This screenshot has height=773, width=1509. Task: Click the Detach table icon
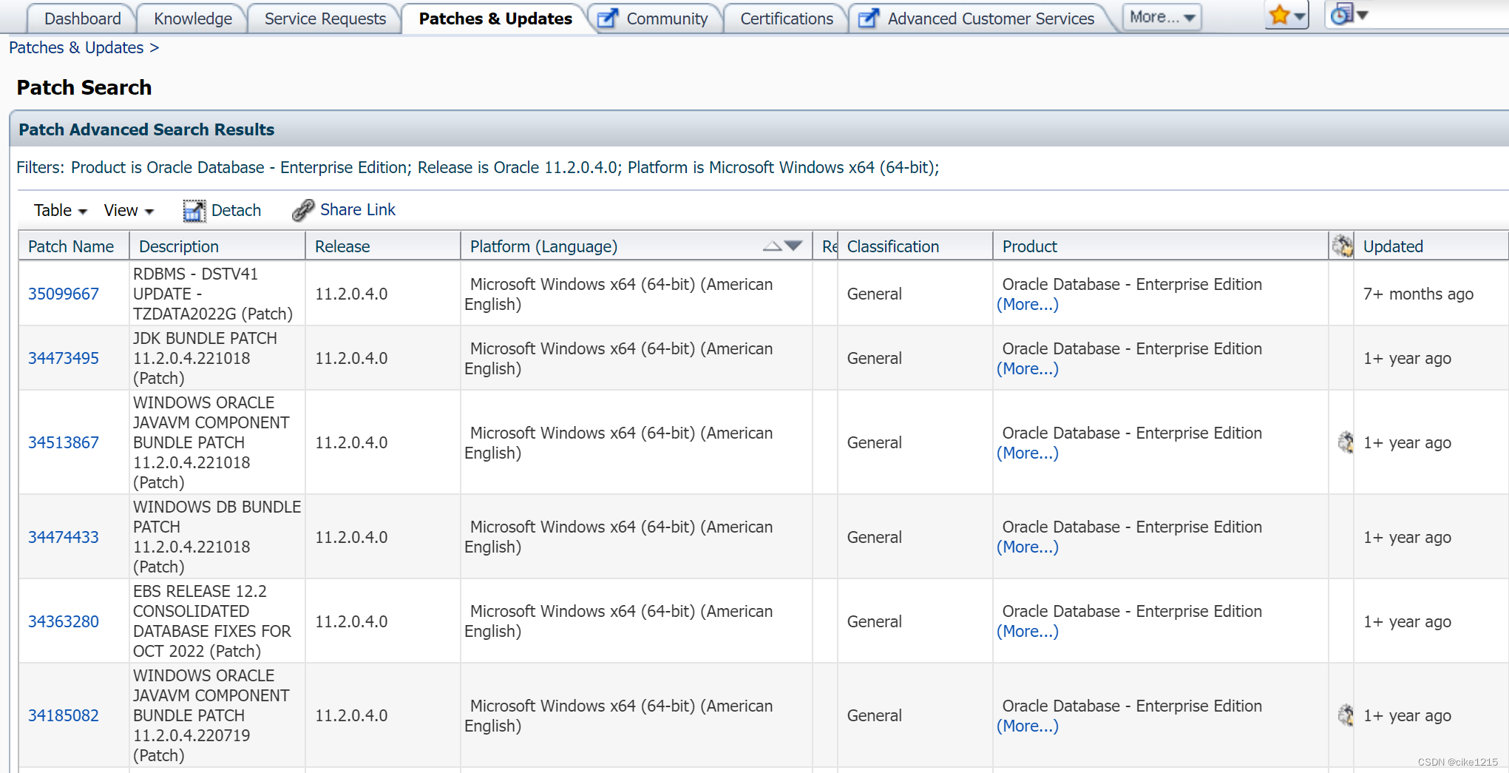194,210
